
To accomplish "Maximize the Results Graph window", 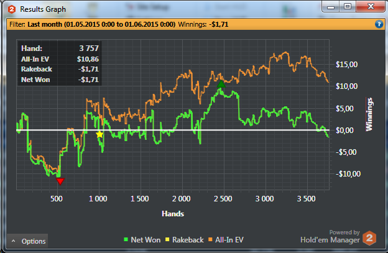I will pyautogui.click(x=348, y=7).
